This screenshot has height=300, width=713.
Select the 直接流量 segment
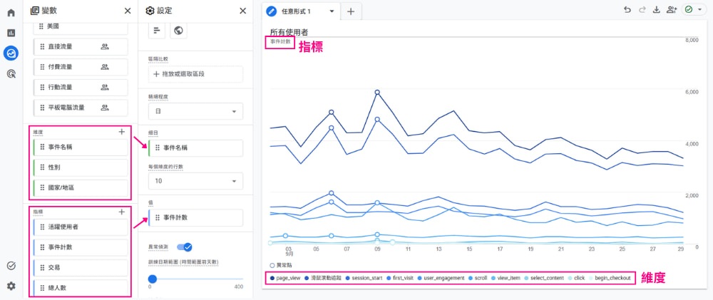coord(81,46)
